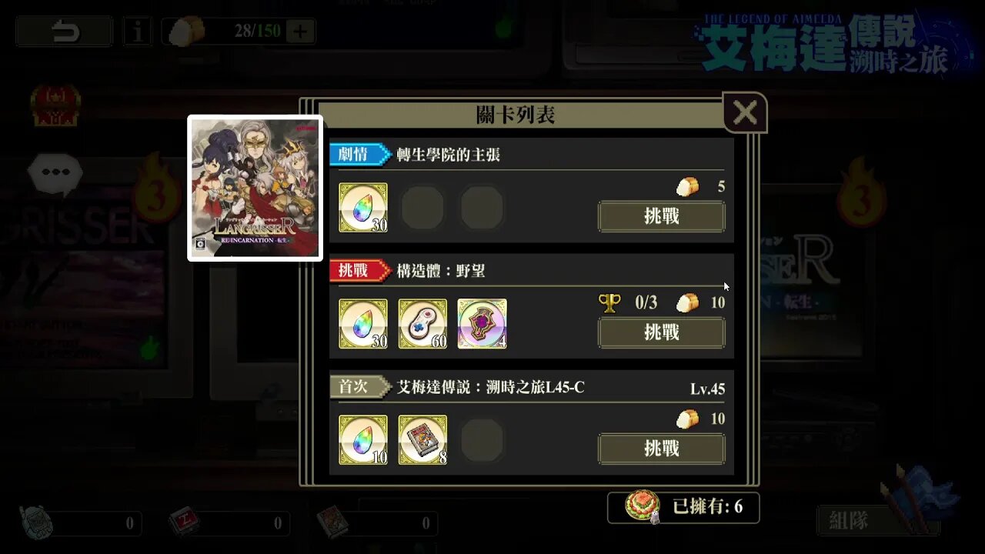Click 挑戰 for 轉生學院的主張 stage

click(662, 217)
